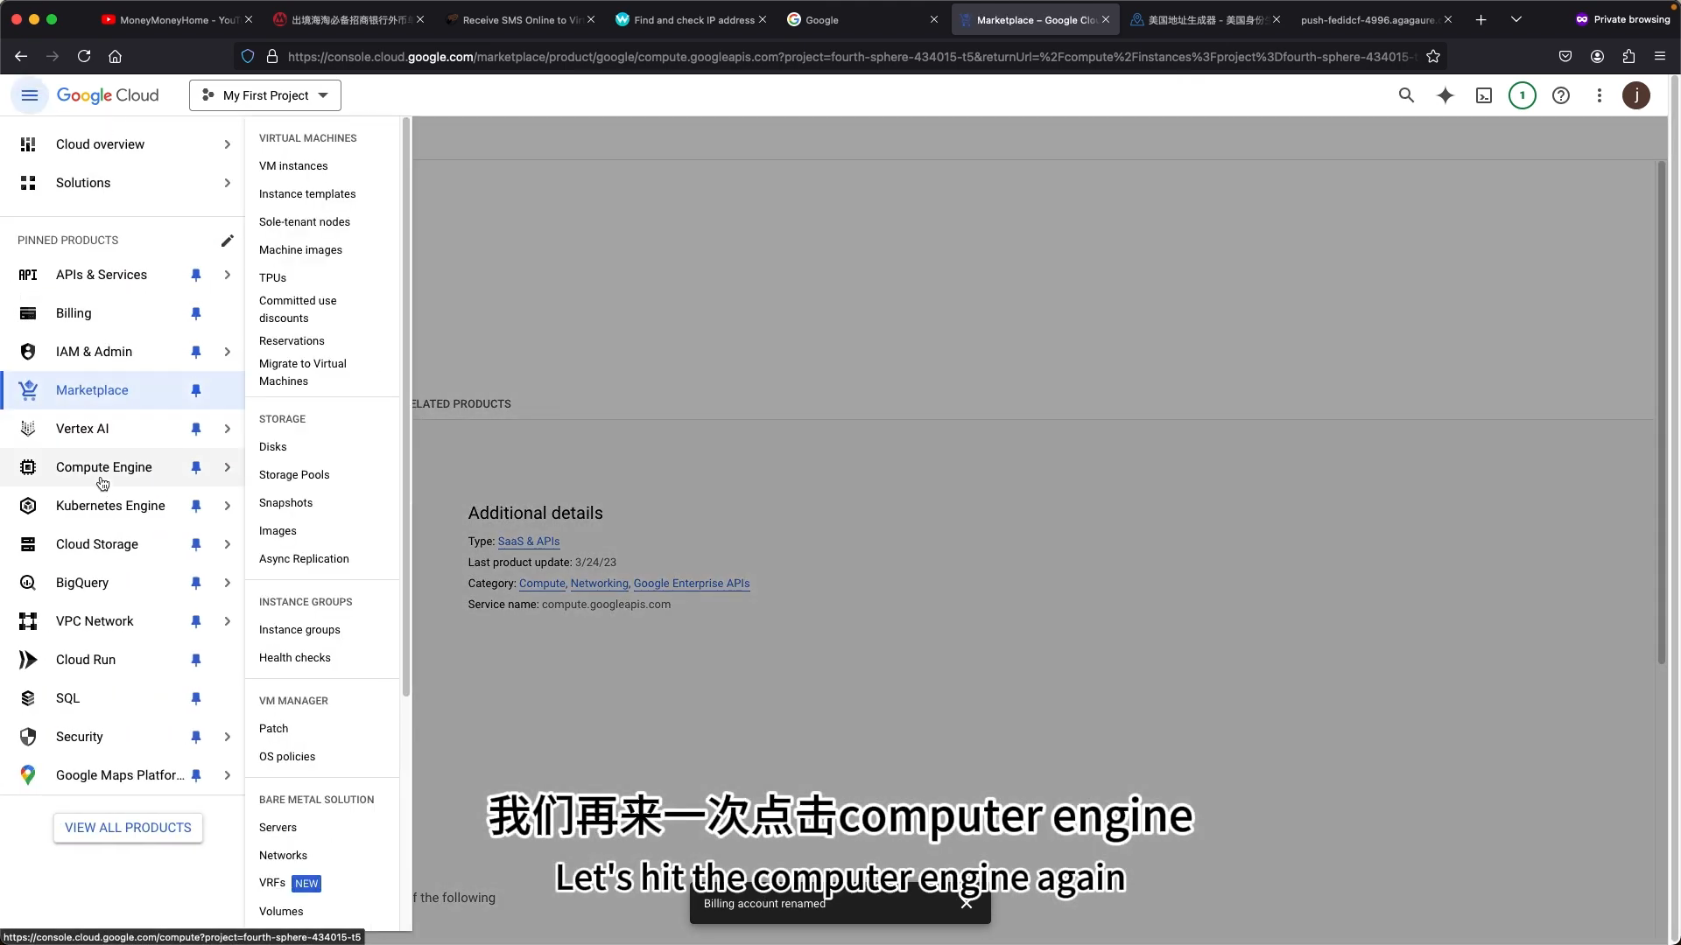The image size is (1681, 945).
Task: Open the console search icon
Action: coord(1406,95)
